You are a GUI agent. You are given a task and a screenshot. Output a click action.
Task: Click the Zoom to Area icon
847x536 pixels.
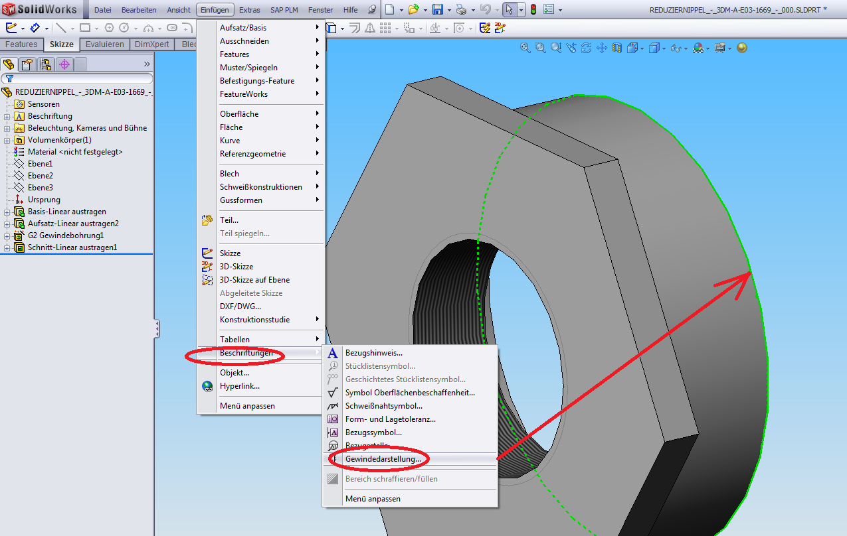coord(541,48)
